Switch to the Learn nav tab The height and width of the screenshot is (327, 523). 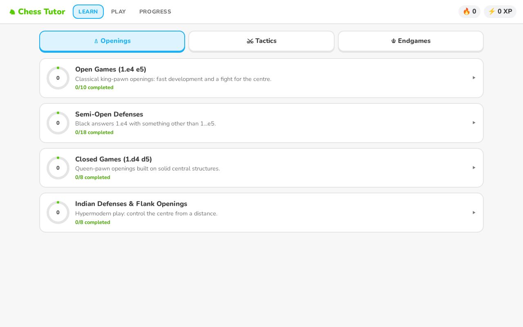[x=88, y=11]
